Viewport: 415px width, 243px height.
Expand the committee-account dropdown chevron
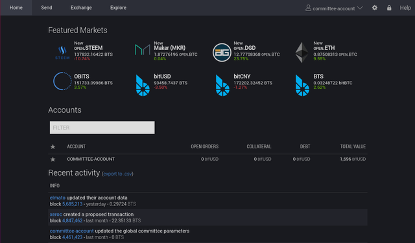tap(360, 8)
